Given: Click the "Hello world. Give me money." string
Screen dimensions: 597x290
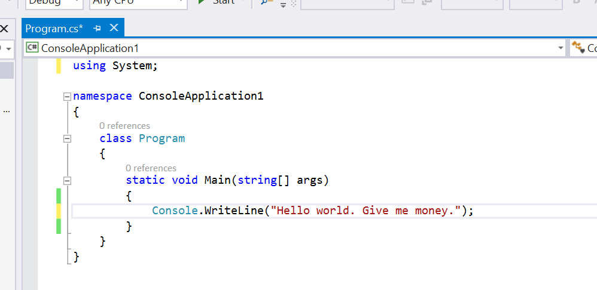Looking at the screenshot, I should (365, 210).
